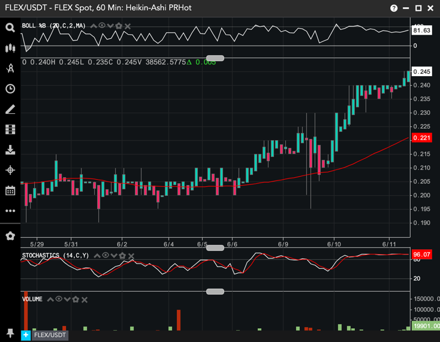Click the VOLUME study title

point(32,299)
